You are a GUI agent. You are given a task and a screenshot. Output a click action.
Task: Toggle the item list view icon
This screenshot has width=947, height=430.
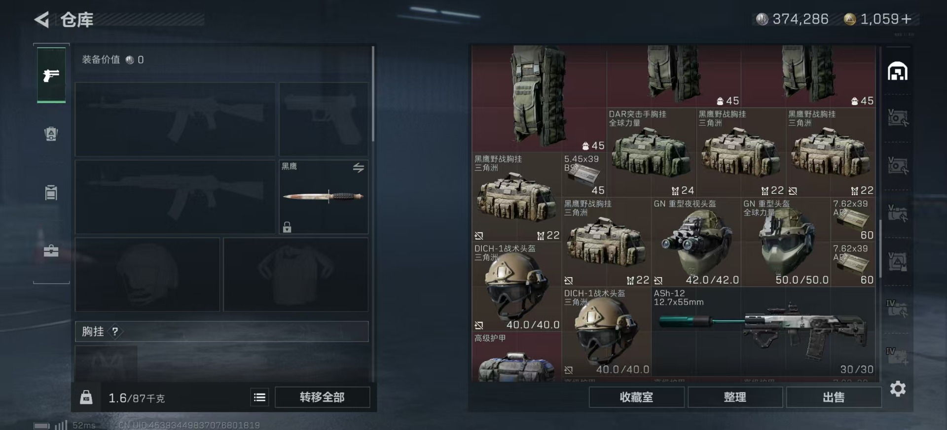click(260, 397)
